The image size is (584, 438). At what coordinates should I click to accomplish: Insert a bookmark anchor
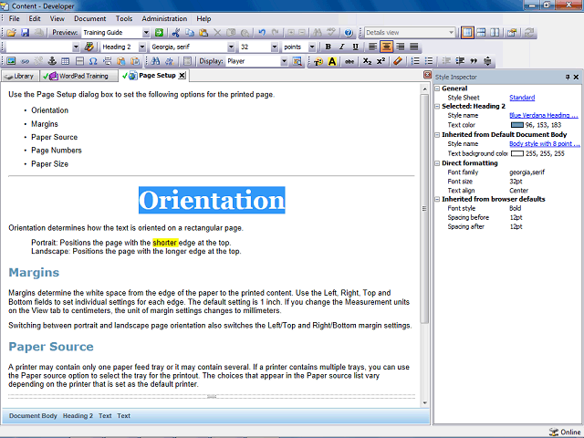[x=52, y=61]
